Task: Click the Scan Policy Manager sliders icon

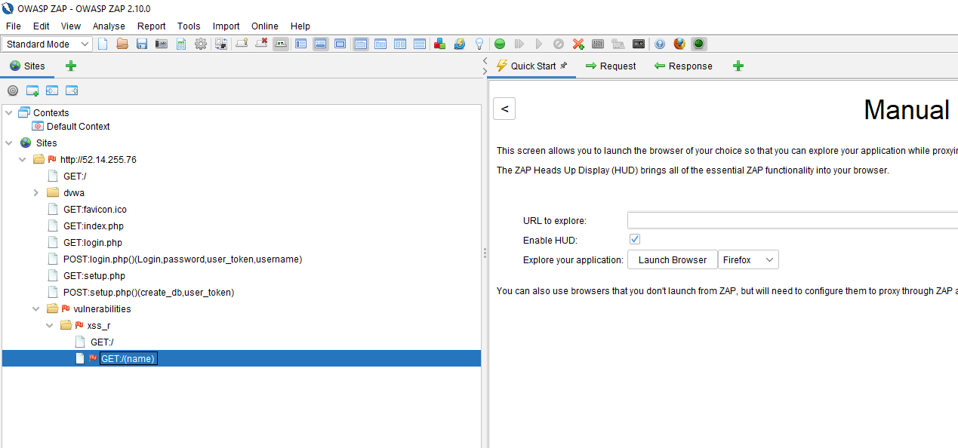Action: click(598, 44)
